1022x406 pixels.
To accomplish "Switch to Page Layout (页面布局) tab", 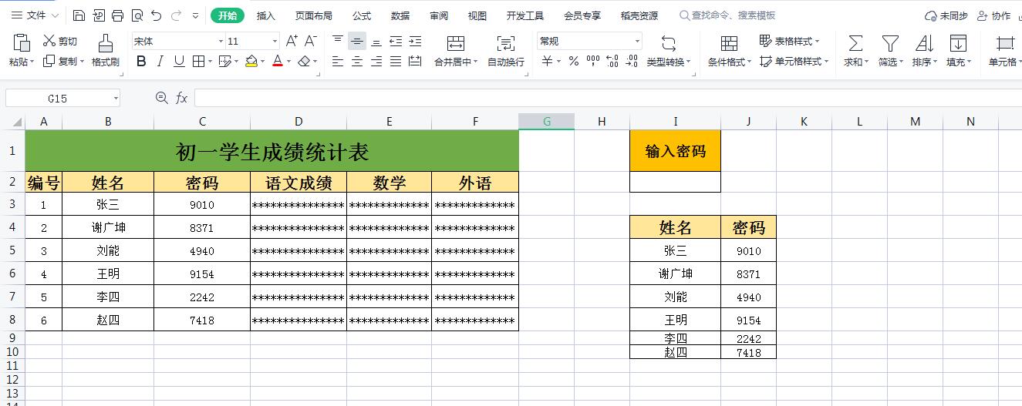I will (x=314, y=15).
